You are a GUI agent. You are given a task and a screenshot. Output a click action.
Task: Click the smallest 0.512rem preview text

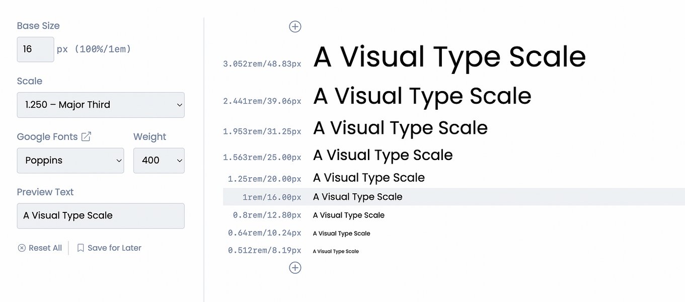click(336, 251)
